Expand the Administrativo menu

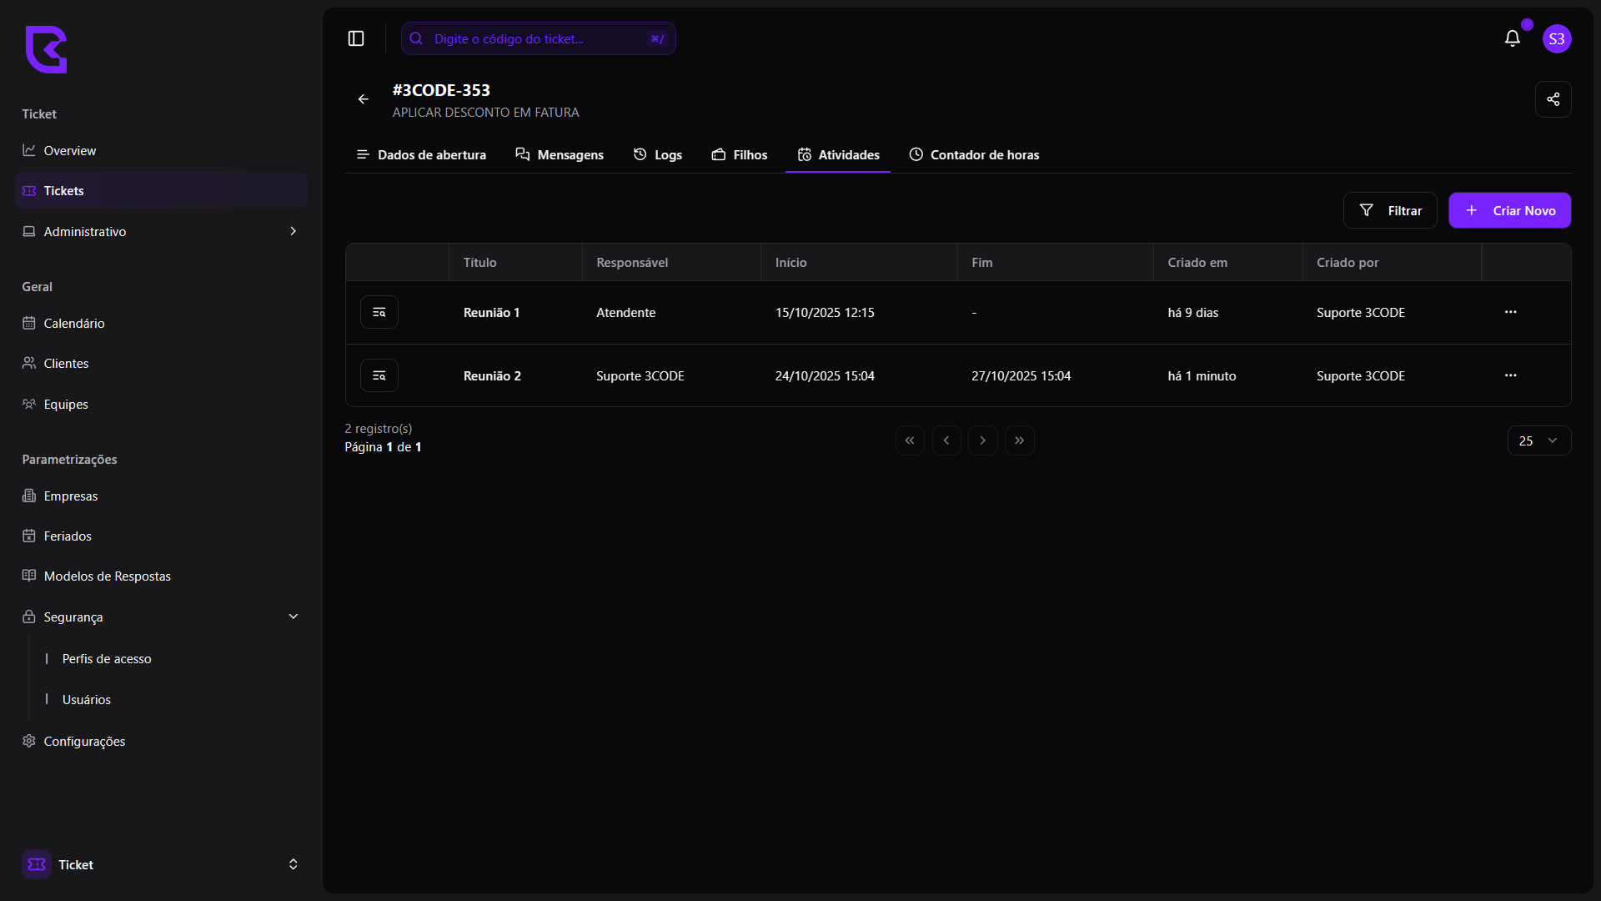tap(162, 231)
